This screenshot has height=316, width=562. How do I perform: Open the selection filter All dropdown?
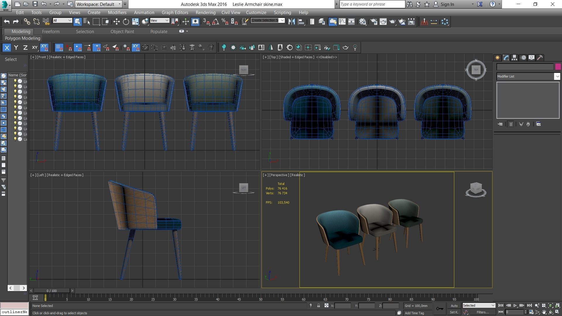click(x=62, y=20)
